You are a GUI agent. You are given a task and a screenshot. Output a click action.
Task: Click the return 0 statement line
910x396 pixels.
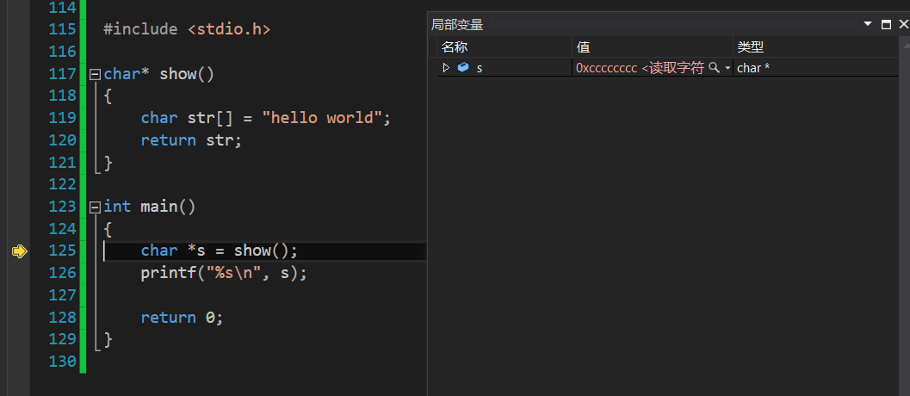coord(182,318)
